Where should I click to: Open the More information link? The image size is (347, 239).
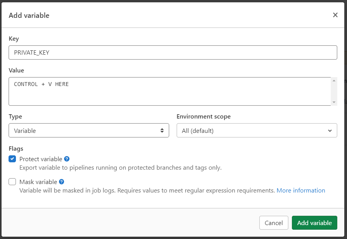[301, 190]
